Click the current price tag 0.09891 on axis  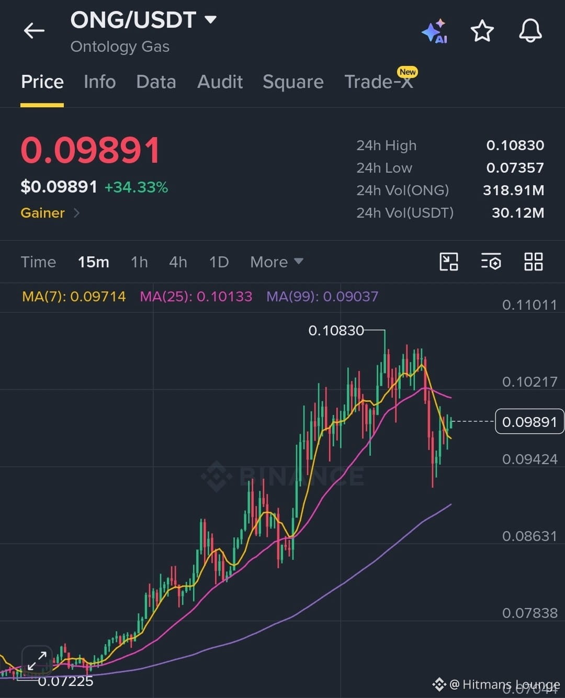pos(529,422)
